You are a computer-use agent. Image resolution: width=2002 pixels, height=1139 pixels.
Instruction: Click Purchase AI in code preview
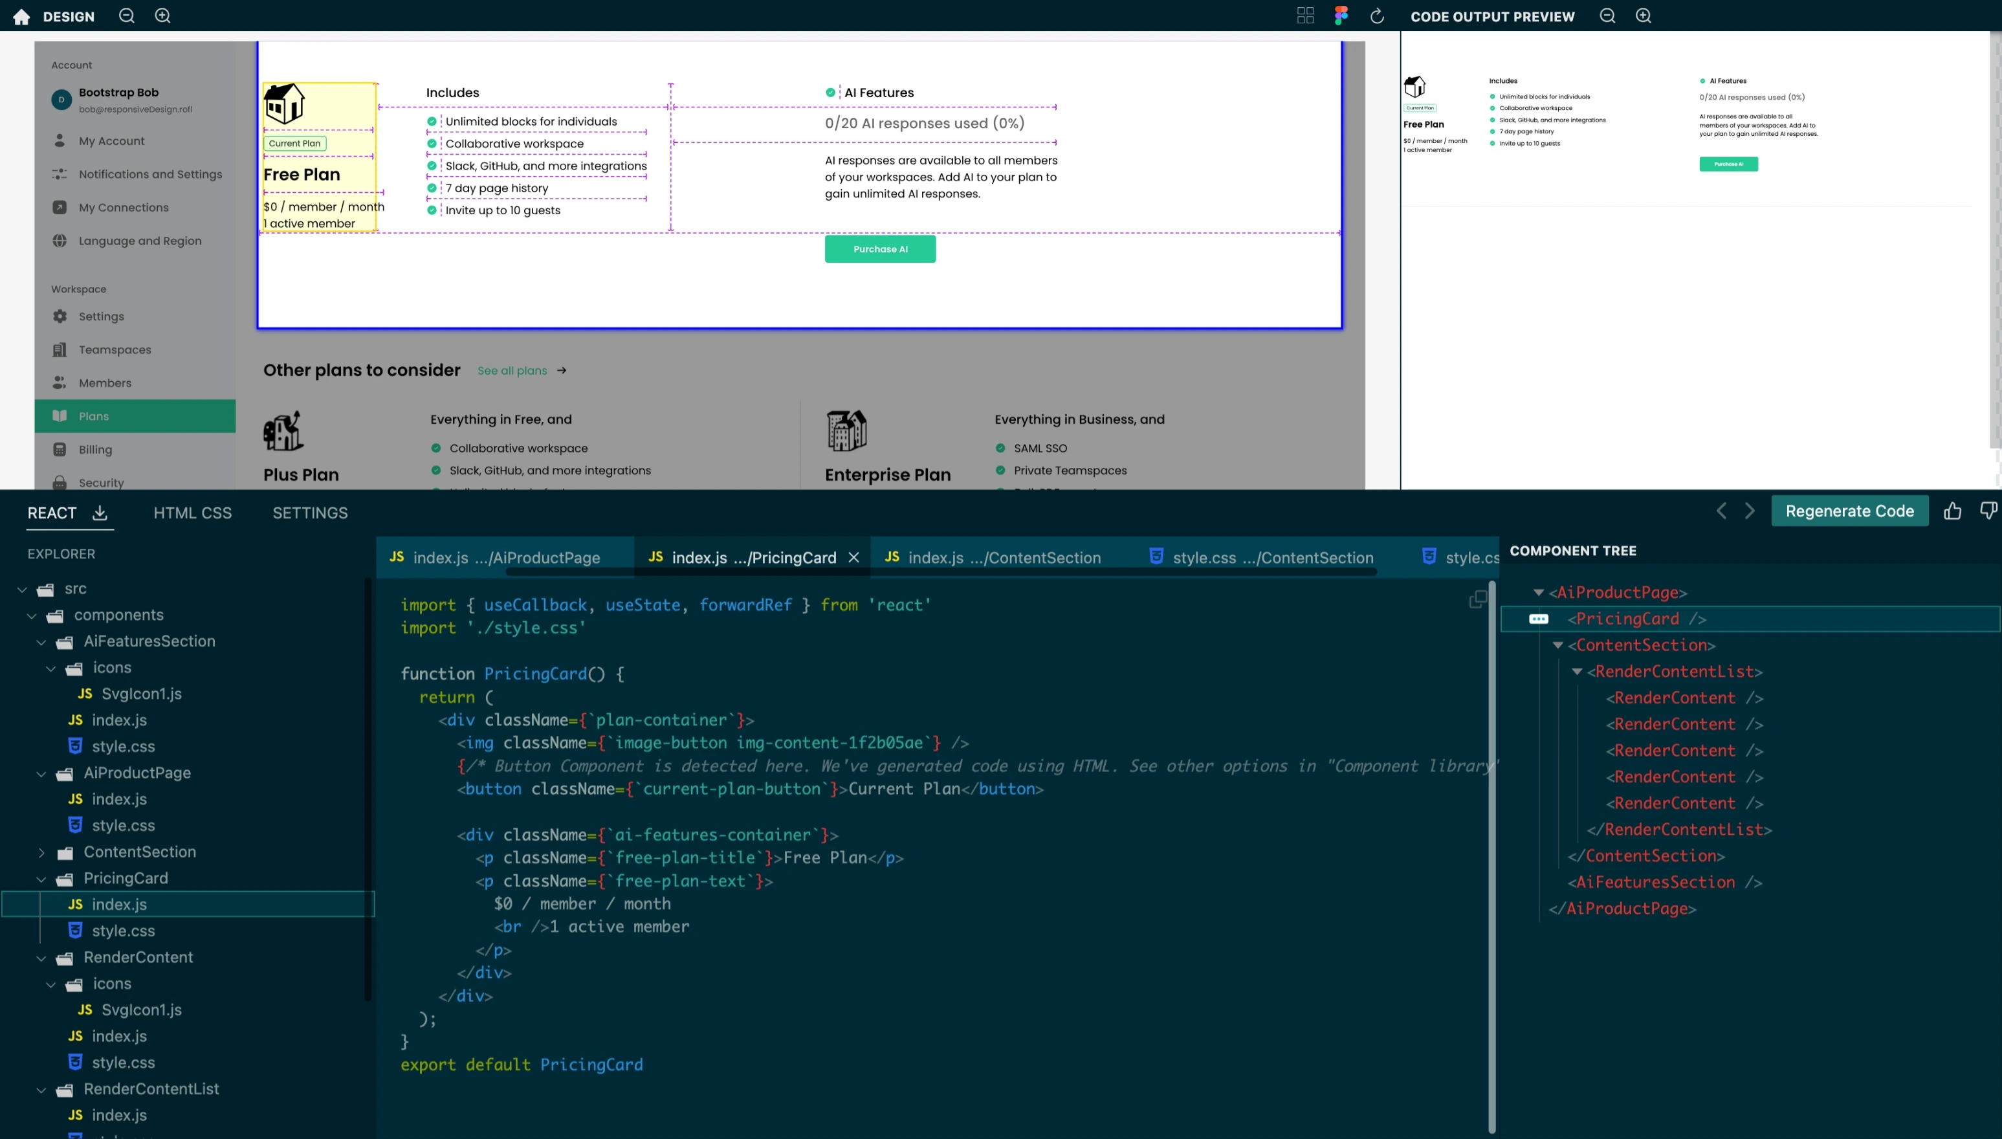tap(1728, 164)
